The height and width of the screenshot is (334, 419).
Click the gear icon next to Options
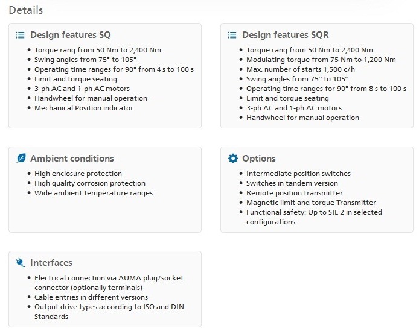pyautogui.click(x=233, y=158)
